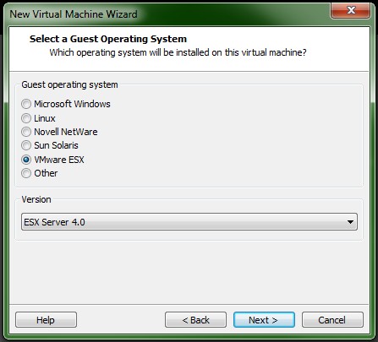Screen dimensions: 378x342
Task: Click the 'Which operating system' subtitle text
Action: [x=178, y=52]
